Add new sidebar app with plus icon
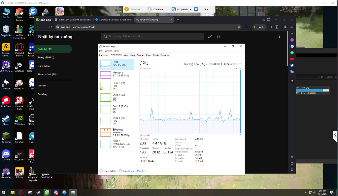 click(292, 33)
